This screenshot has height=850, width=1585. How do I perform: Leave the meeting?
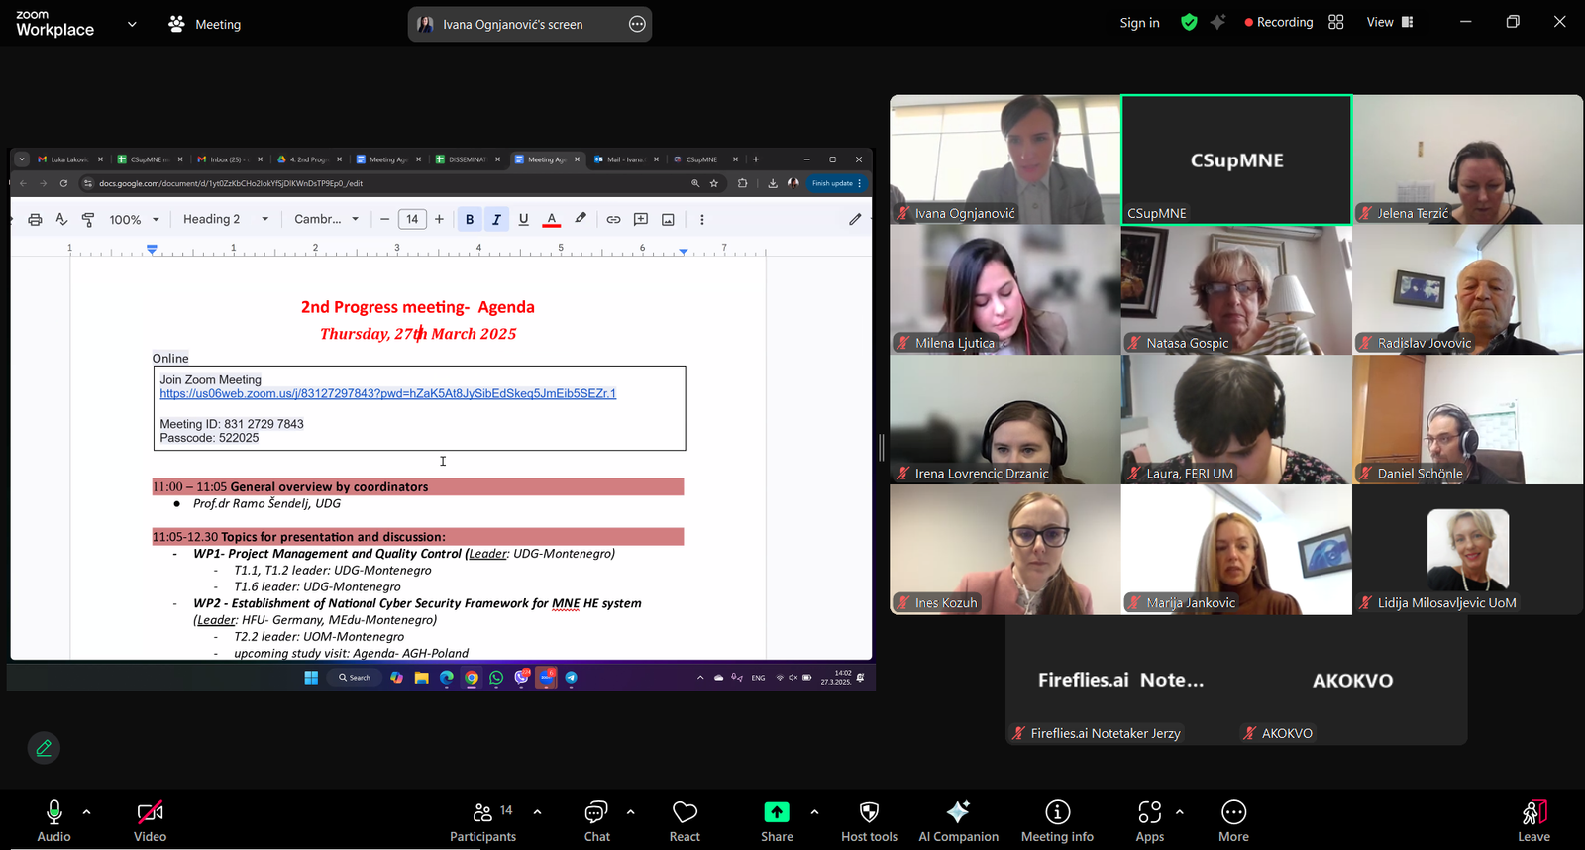(x=1533, y=821)
